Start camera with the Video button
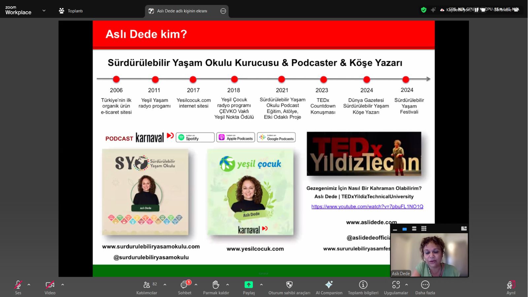This screenshot has width=528, height=297. click(50, 287)
